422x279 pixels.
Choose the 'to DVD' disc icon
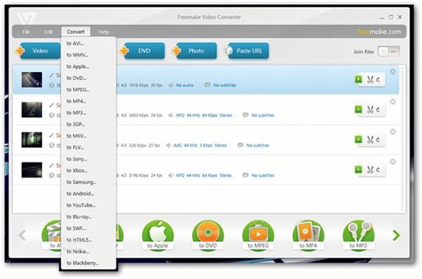point(208,234)
